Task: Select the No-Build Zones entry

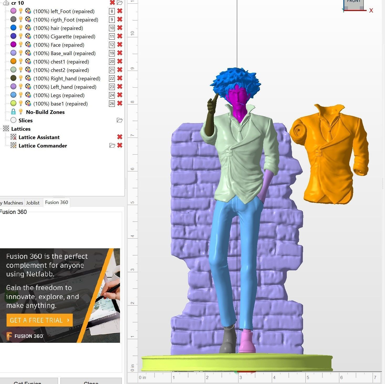Action: point(45,112)
